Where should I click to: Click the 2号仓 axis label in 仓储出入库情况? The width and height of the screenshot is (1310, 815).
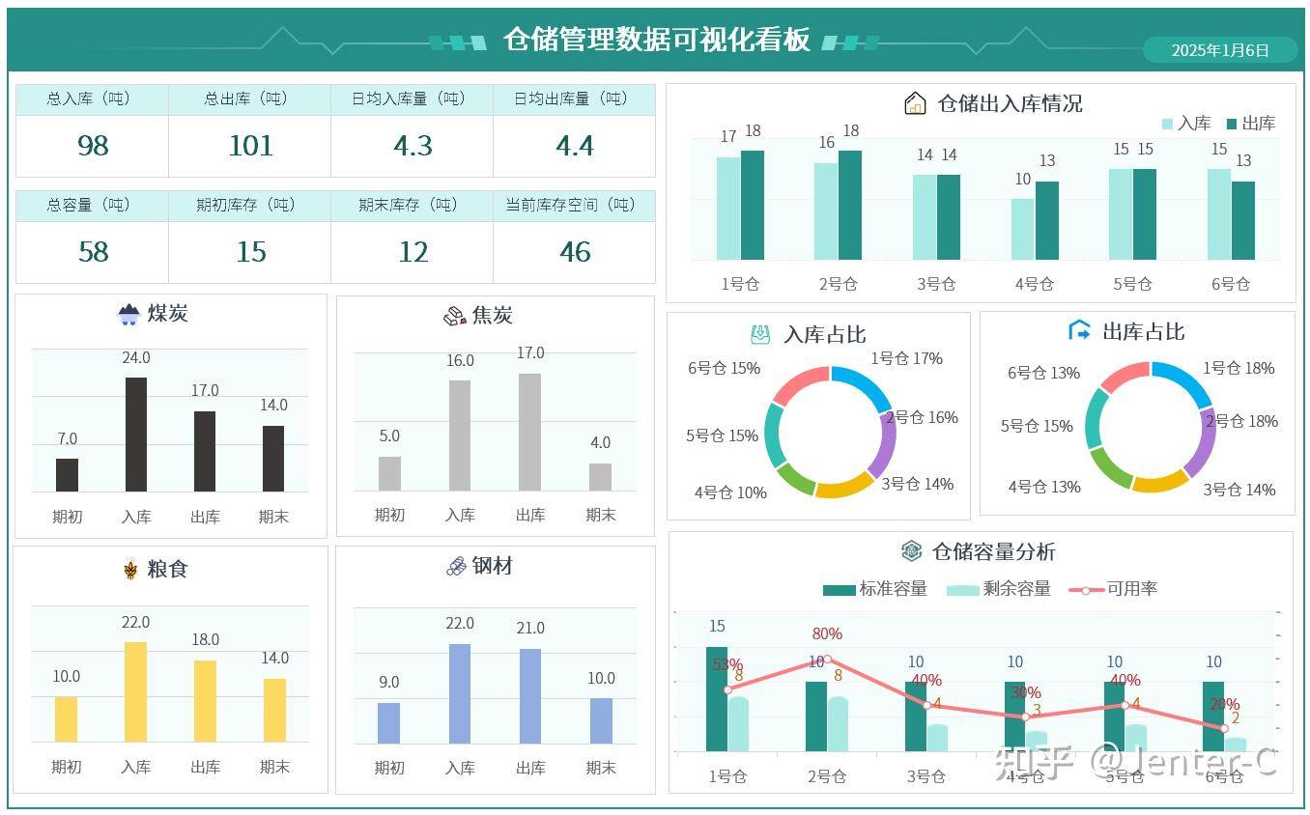[838, 284]
